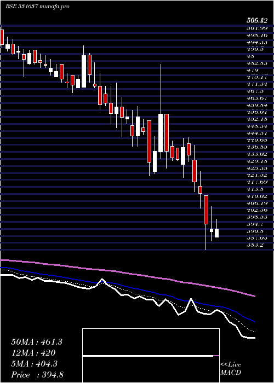Select the 498.16 price level label
Viewport: 274px width, 383px height.
tap(257, 35)
